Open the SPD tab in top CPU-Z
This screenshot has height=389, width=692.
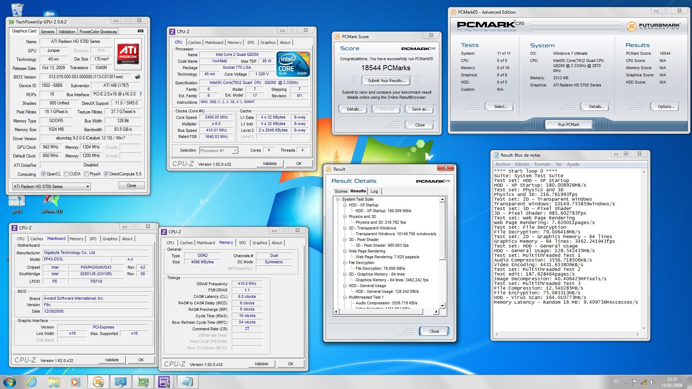(250, 43)
